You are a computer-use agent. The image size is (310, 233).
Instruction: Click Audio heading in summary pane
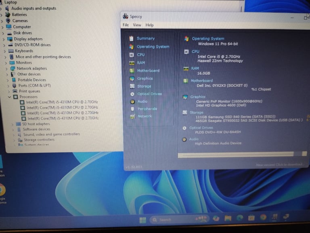[194, 139]
